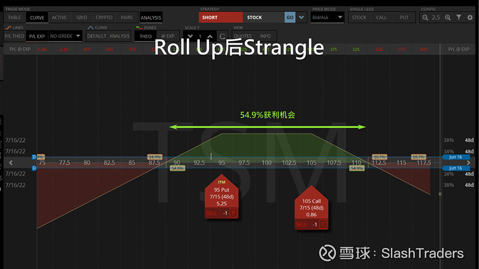This screenshot has height=269, width=479.
Task: Open the ACTIVE trade mode tab
Action: tap(59, 17)
